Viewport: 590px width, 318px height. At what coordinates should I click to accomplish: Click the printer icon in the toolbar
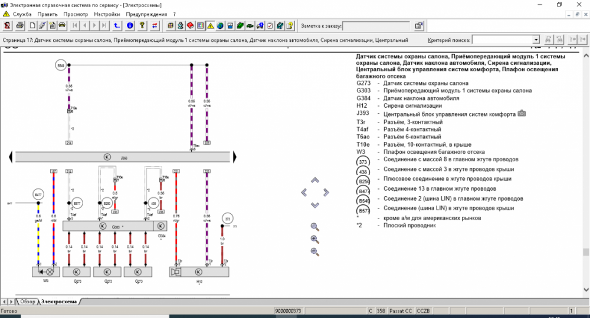20,25
